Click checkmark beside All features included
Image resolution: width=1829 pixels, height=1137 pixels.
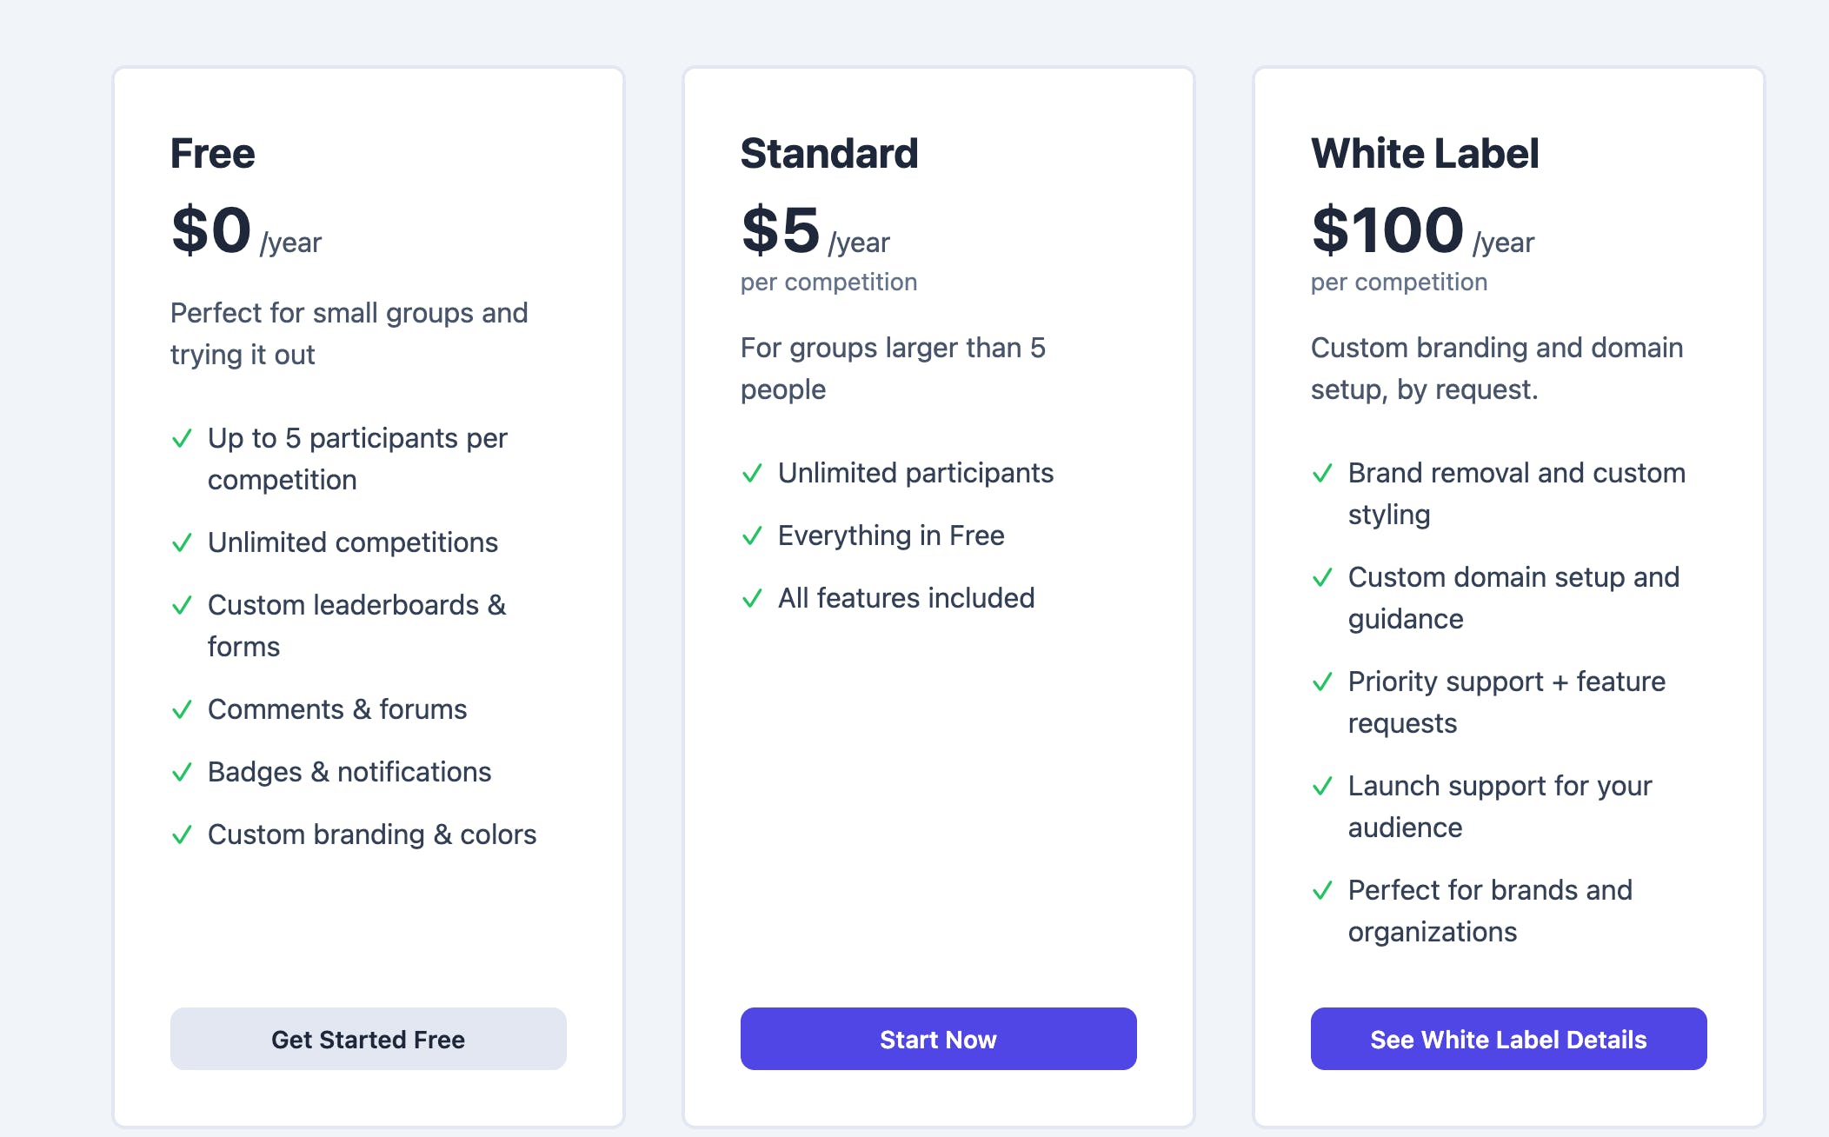click(752, 599)
